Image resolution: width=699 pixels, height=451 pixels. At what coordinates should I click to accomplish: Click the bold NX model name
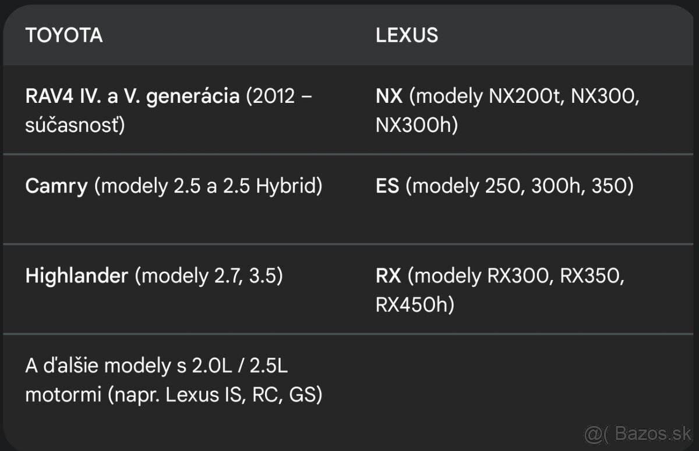pos(389,96)
